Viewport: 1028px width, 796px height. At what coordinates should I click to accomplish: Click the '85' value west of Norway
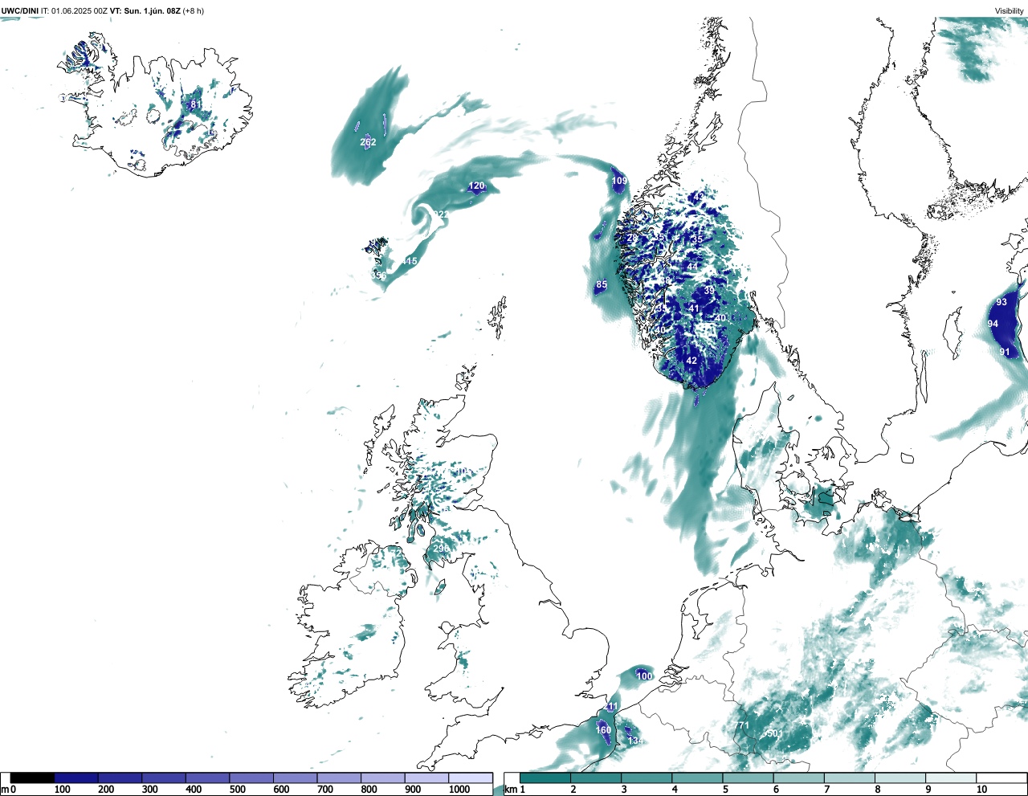pyautogui.click(x=602, y=285)
